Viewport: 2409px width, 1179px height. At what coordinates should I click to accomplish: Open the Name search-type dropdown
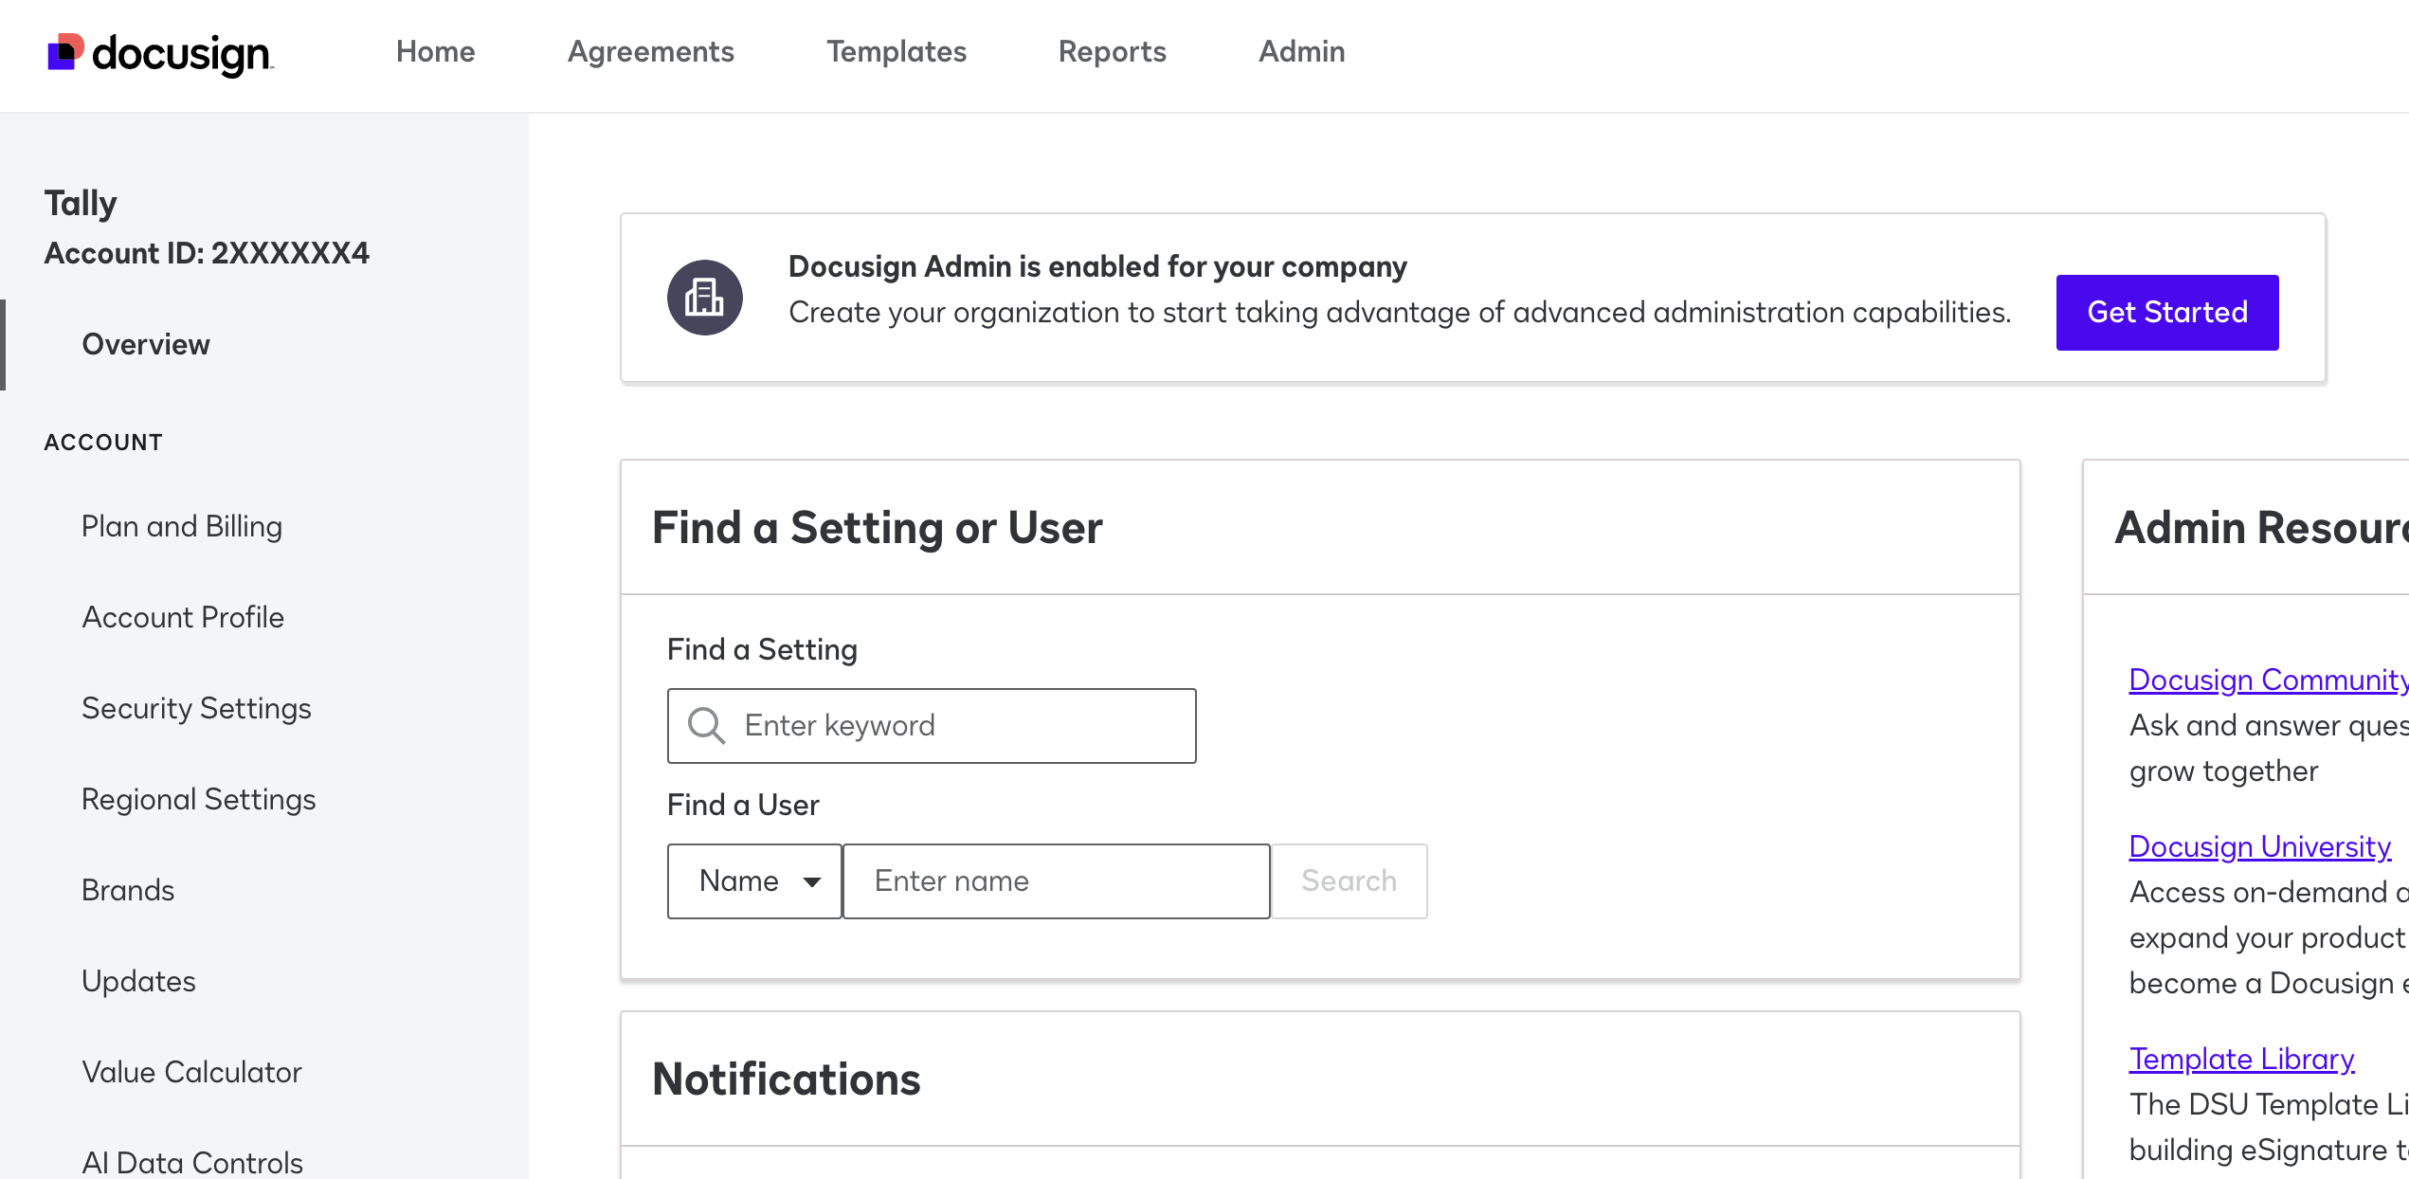click(x=754, y=881)
